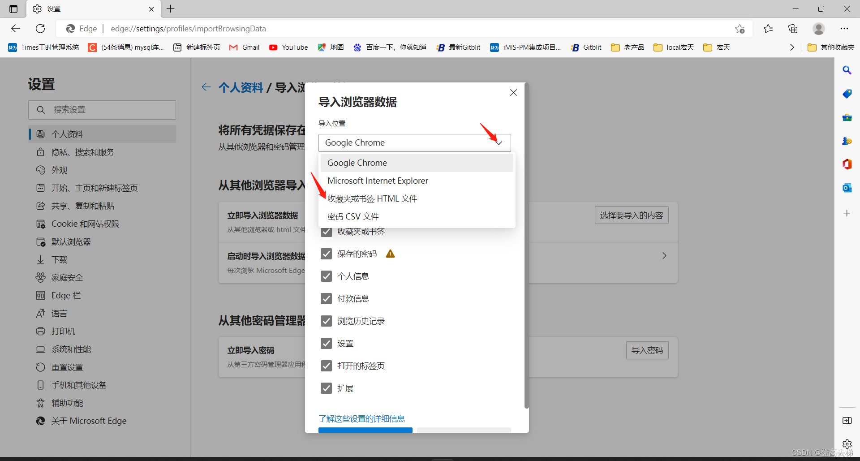Viewport: 860px width, 461px height.
Task: Click 导入密码 button
Action: tap(647, 350)
